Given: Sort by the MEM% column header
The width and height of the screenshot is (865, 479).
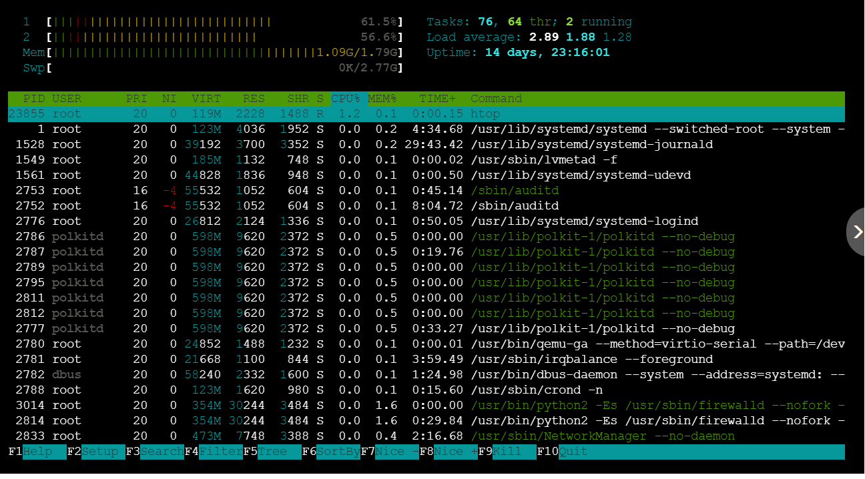Looking at the screenshot, I should click(382, 99).
